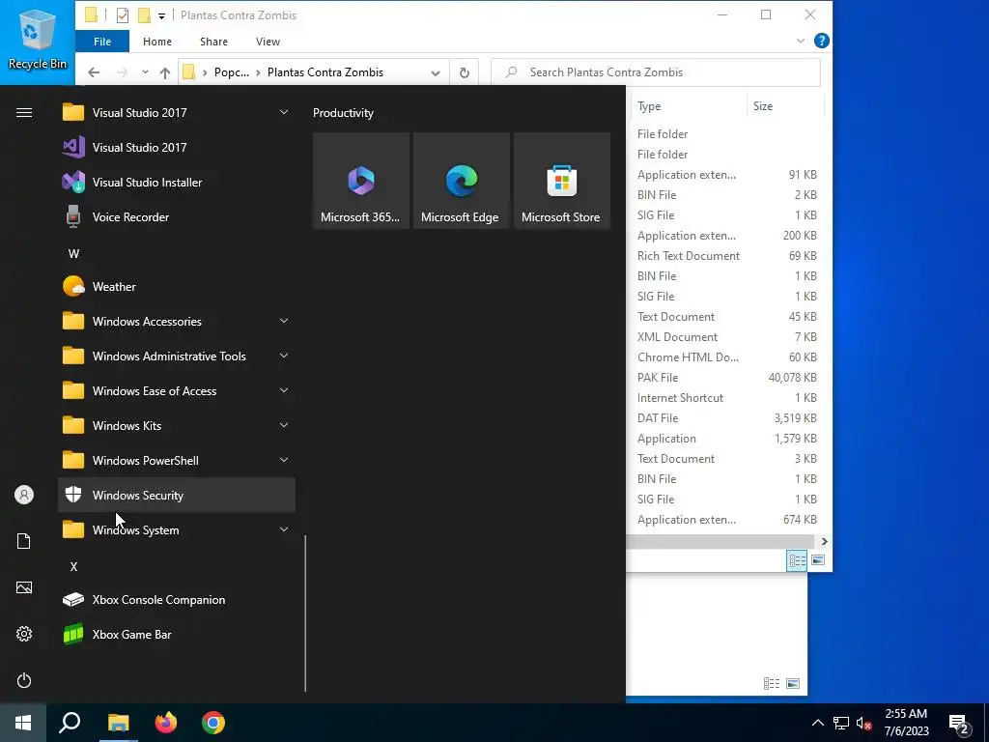989x742 pixels.
Task: Click the Productivity group heading
Action: (x=343, y=113)
